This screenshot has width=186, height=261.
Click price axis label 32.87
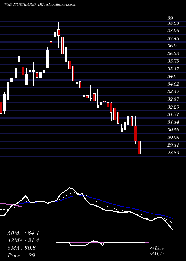(173, 99)
